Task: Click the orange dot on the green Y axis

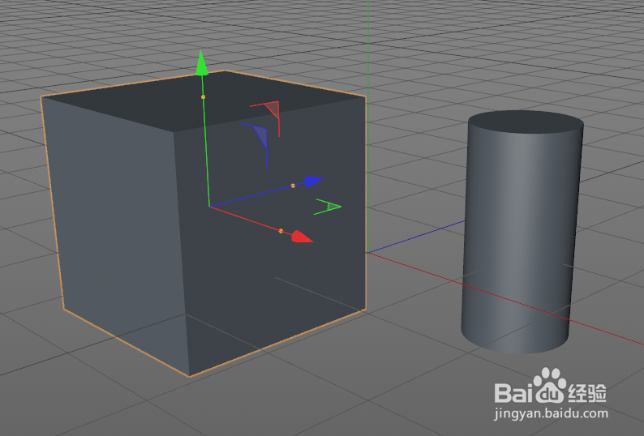Action: (203, 97)
